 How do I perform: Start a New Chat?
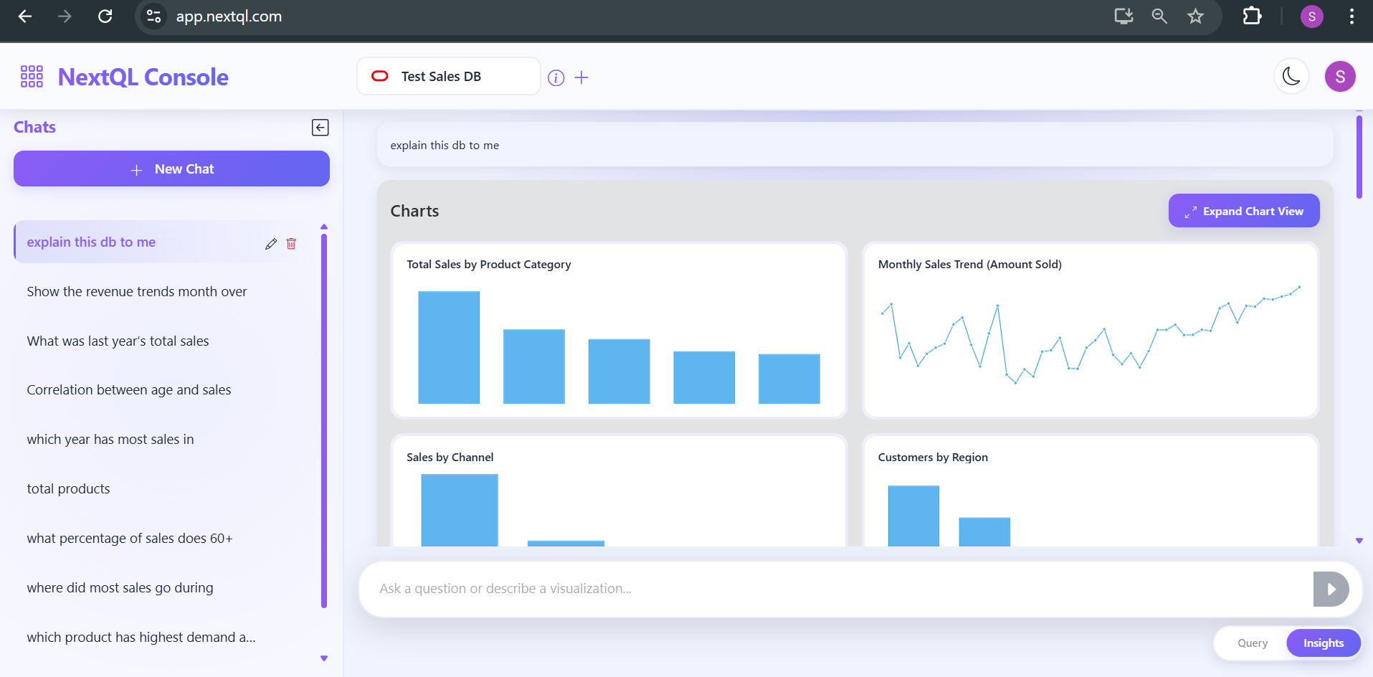(171, 169)
